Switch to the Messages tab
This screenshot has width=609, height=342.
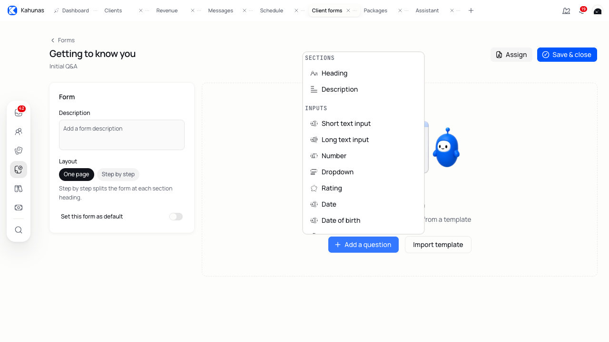click(x=220, y=10)
